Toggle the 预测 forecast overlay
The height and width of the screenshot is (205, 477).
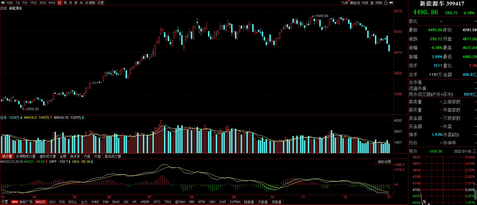[x=379, y=3]
